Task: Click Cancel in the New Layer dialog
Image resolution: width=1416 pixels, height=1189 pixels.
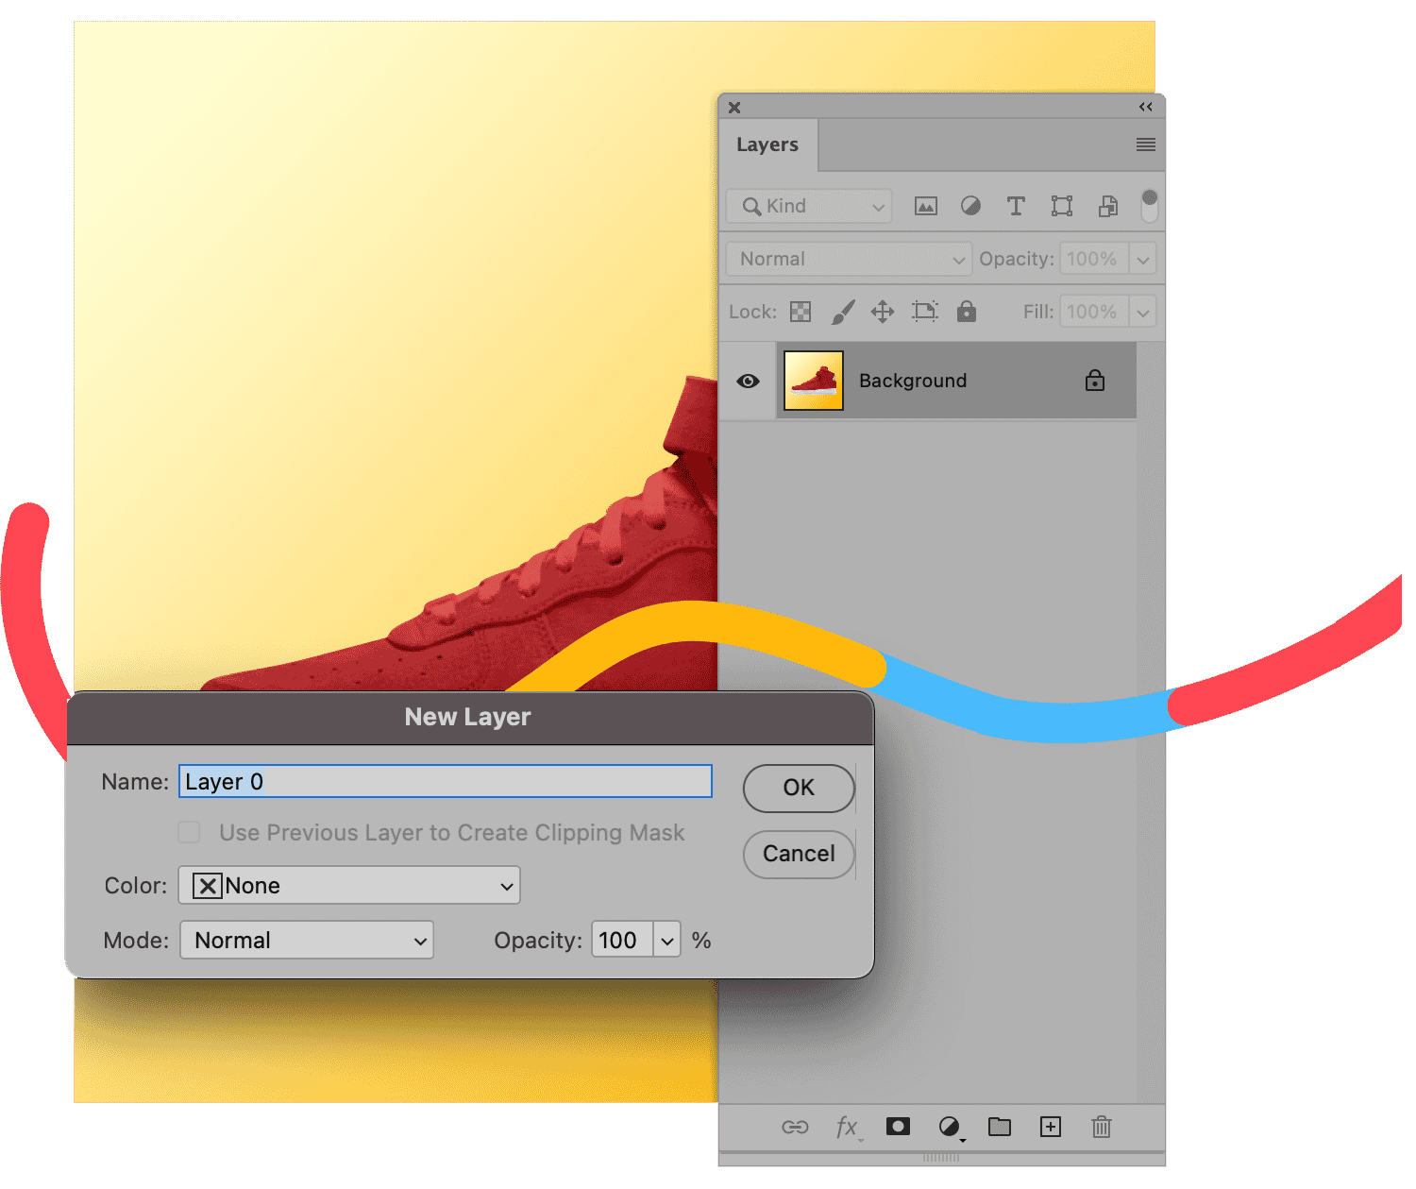Action: click(799, 854)
